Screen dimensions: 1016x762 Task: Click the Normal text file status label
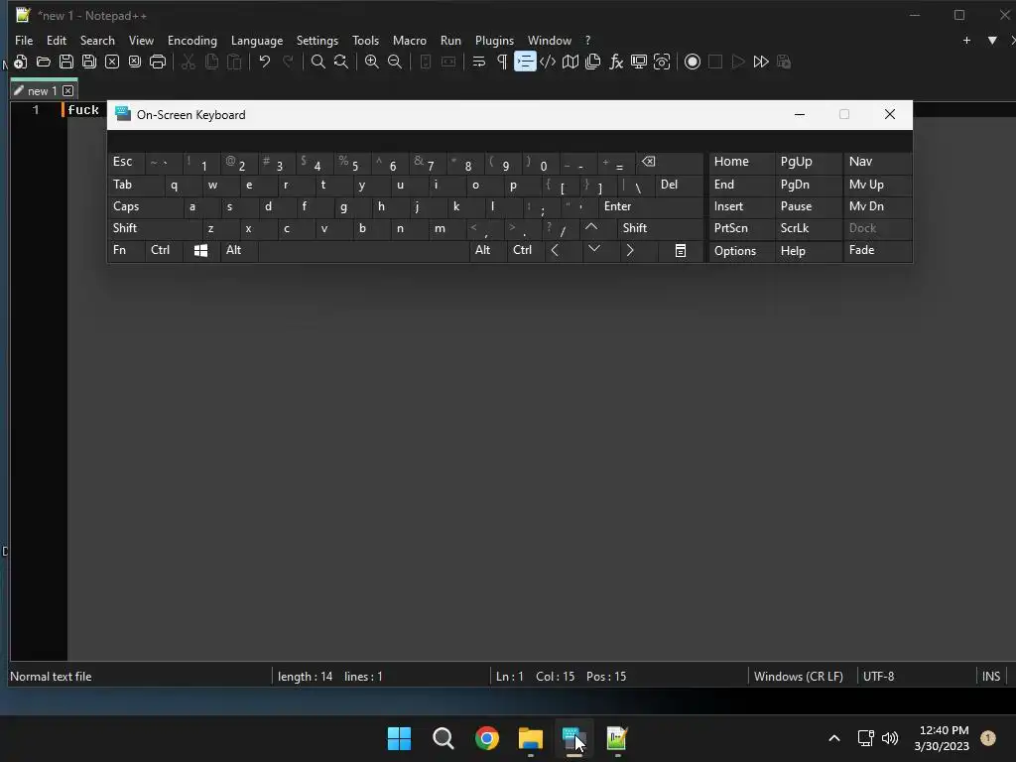pyautogui.click(x=51, y=677)
